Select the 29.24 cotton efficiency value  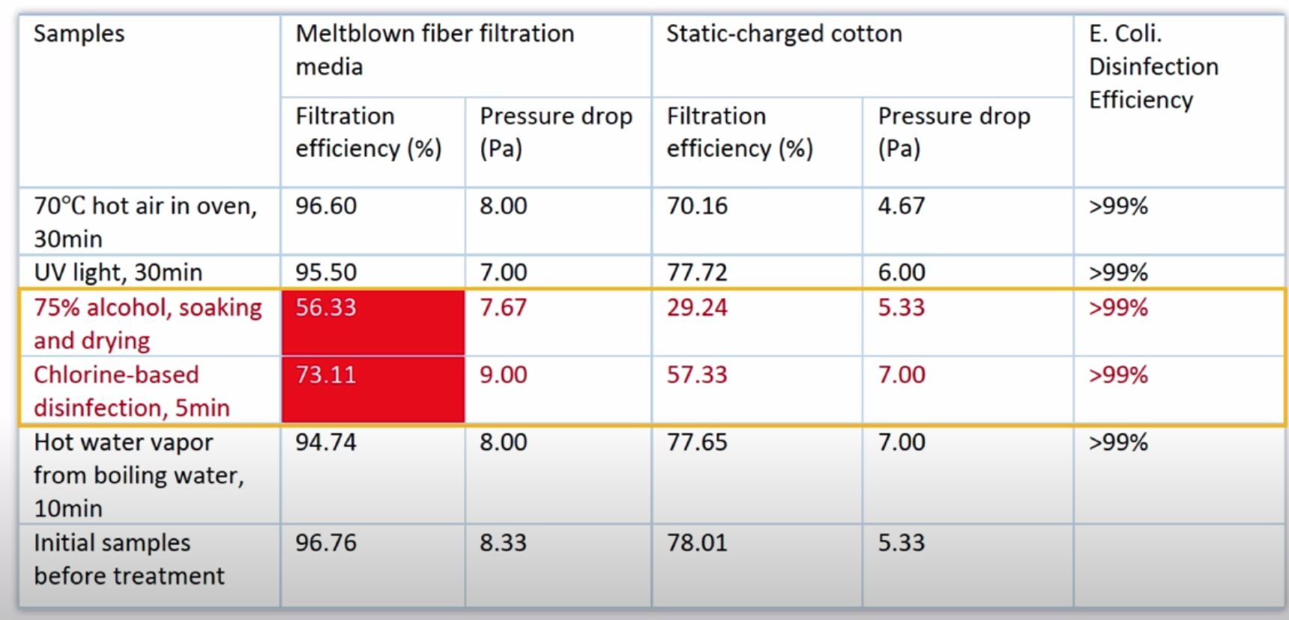tap(697, 308)
